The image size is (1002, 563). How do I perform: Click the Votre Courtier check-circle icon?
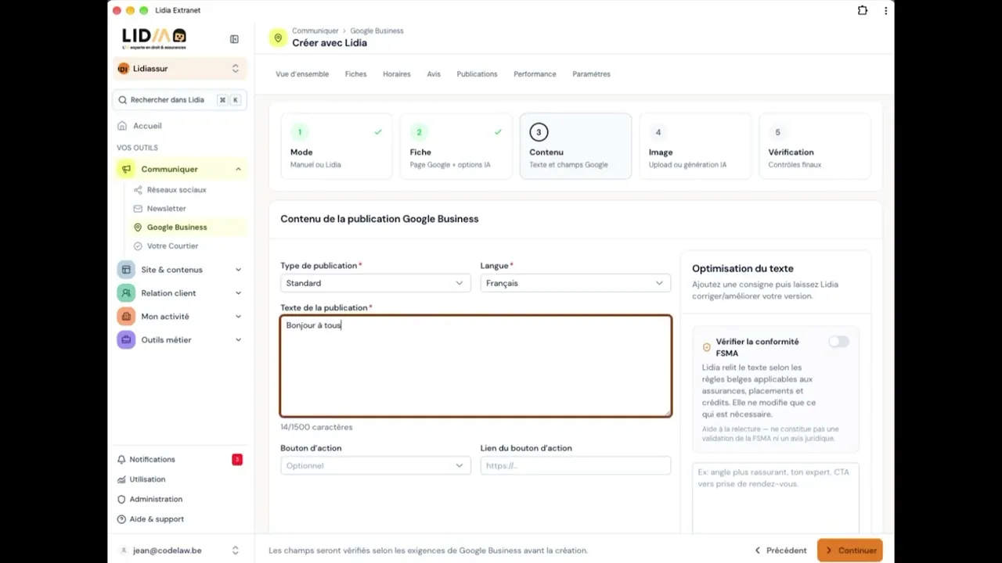point(138,246)
